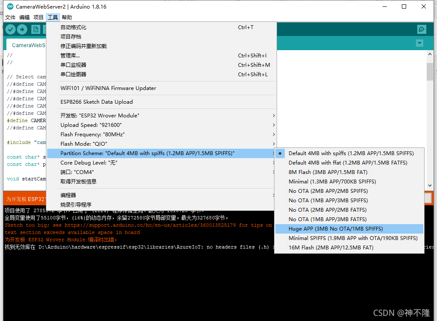Viewport: 437px width, 321px height.
Task: Click the Verify checkmark toolbar icon
Action: tap(10, 29)
